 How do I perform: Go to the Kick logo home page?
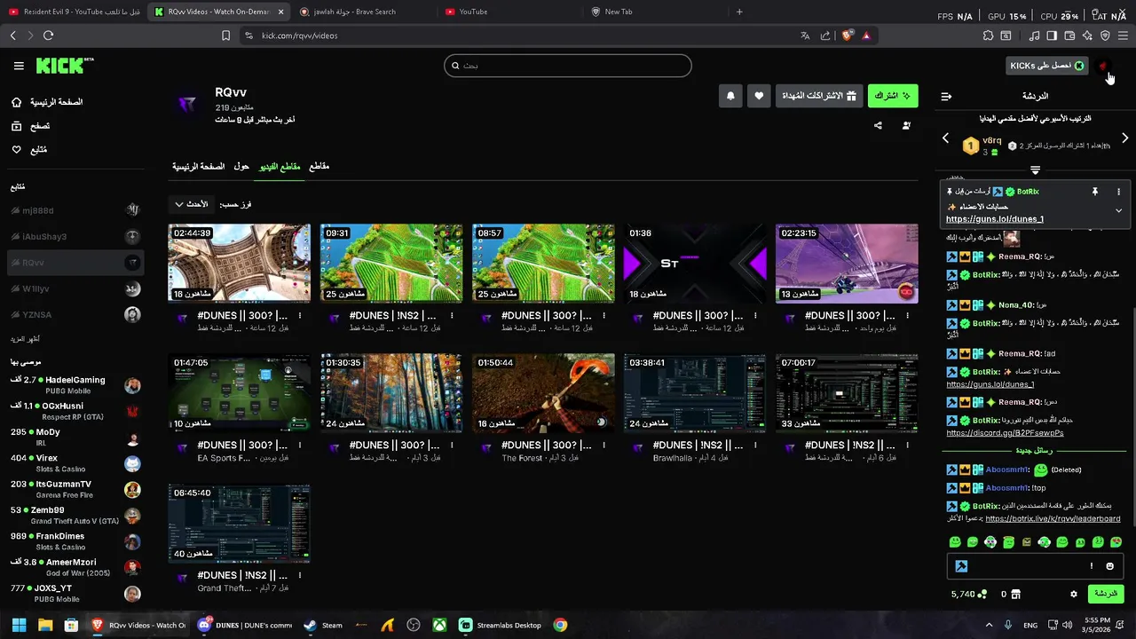[x=64, y=66]
